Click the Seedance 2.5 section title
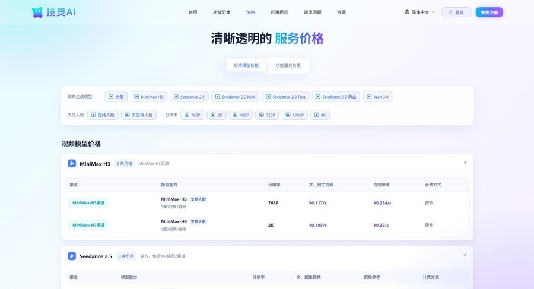The image size is (534, 289). coord(96,256)
